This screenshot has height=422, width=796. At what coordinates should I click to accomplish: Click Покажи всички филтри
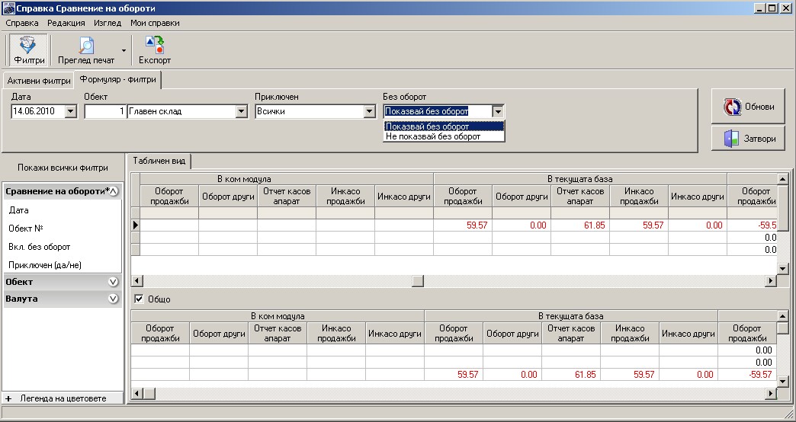(x=63, y=168)
